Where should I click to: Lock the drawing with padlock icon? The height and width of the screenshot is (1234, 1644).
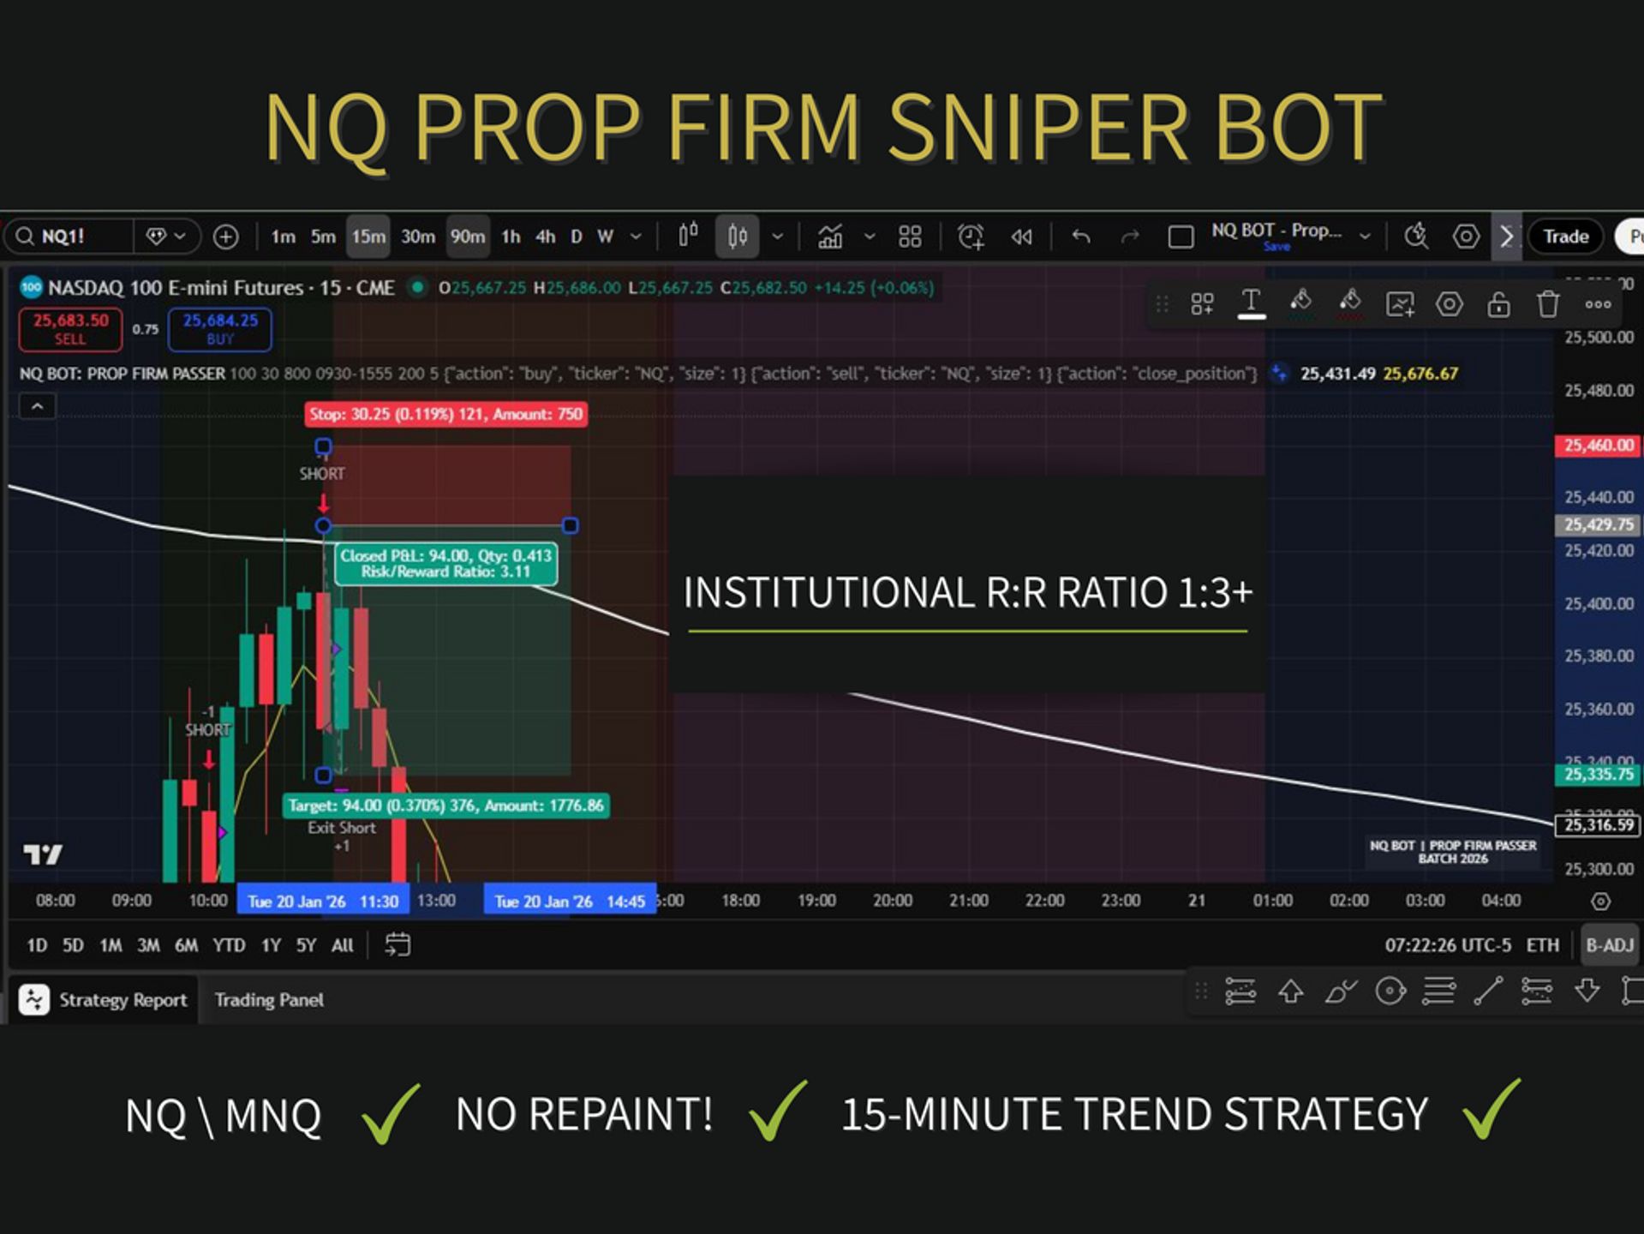tap(1498, 304)
